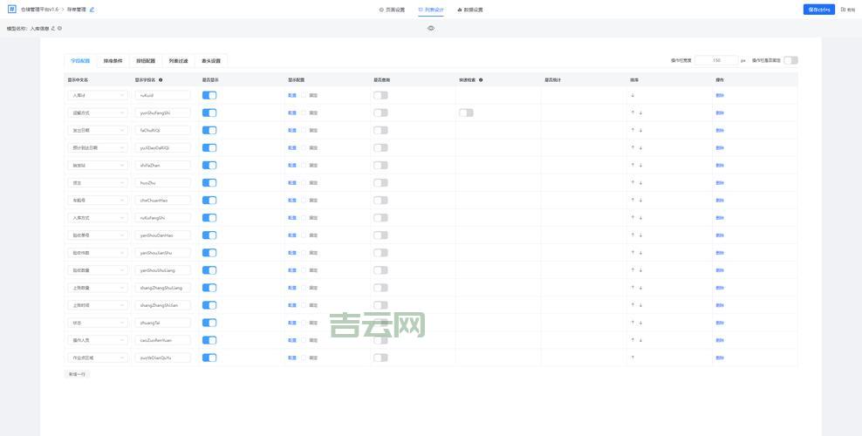Open the 数据设置 tab in the top bar

[x=469, y=10]
